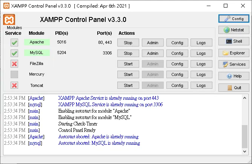Click the disabled Mercury Admin button
Viewport: 252px width, 164px height.
point(153,74)
